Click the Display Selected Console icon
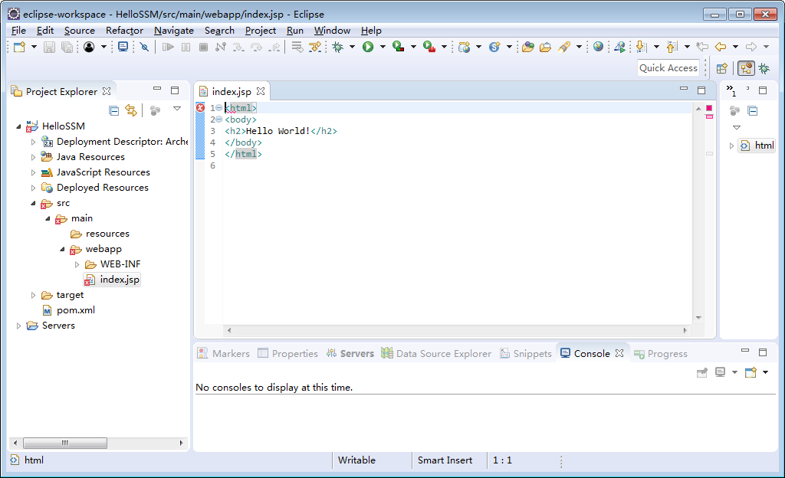 click(720, 372)
